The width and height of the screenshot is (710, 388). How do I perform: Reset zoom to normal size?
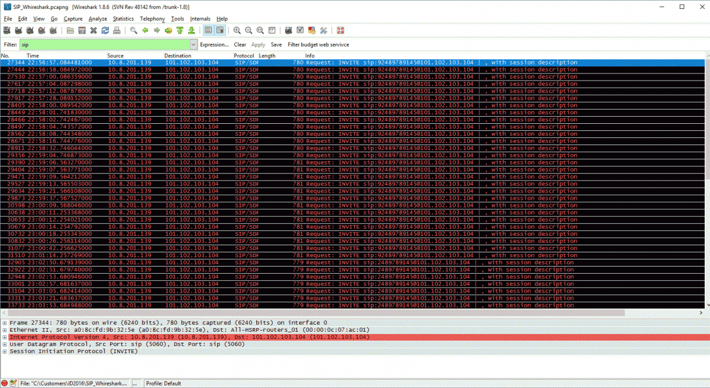pyautogui.click(x=260, y=30)
